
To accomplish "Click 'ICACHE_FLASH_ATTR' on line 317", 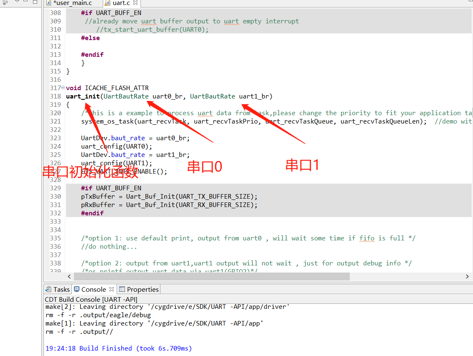I will pos(117,88).
